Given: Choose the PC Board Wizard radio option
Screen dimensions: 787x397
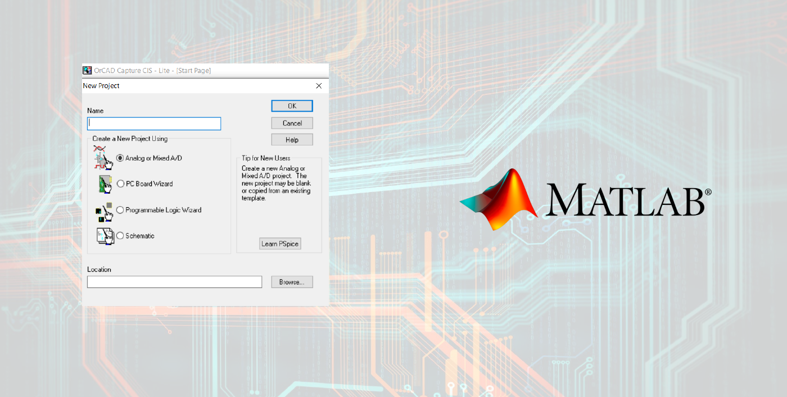Looking at the screenshot, I should 120,184.
